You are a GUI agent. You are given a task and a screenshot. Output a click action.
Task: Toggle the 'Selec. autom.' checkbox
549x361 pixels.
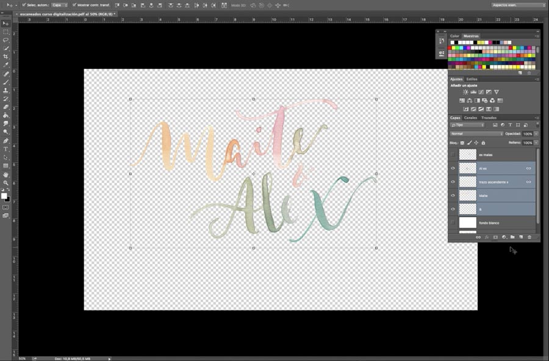pos(24,5)
